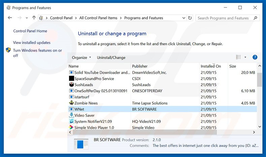266x157 pixels.
Task: Select 'System NotifierV21.09' entry
Action: 93,121
